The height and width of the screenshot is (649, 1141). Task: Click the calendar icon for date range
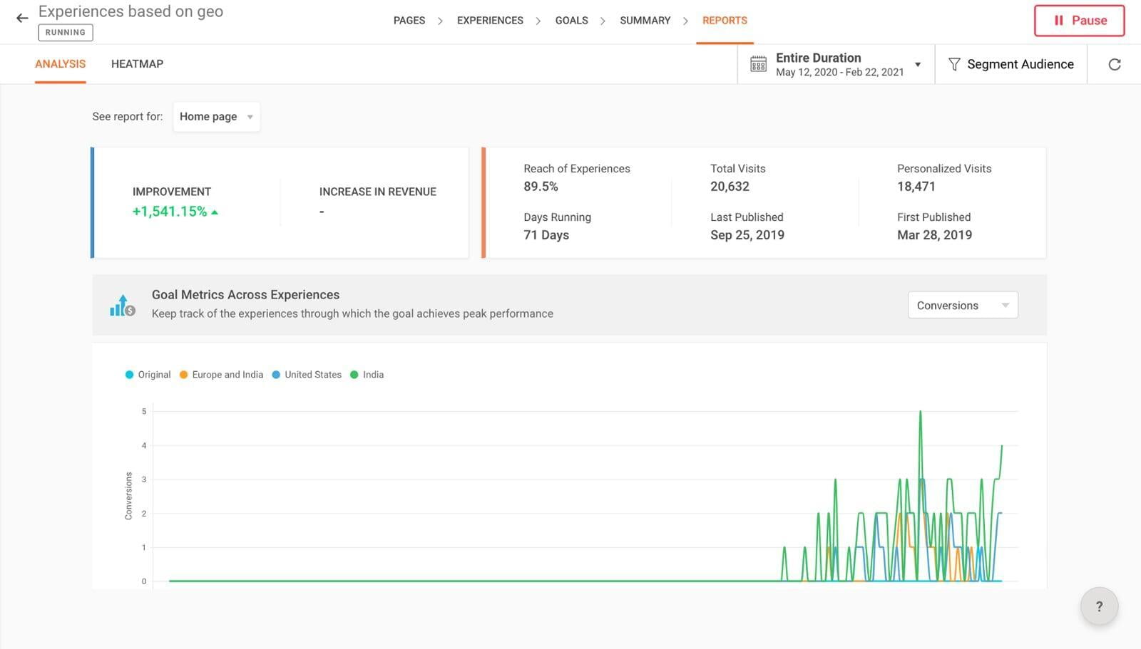tap(758, 64)
